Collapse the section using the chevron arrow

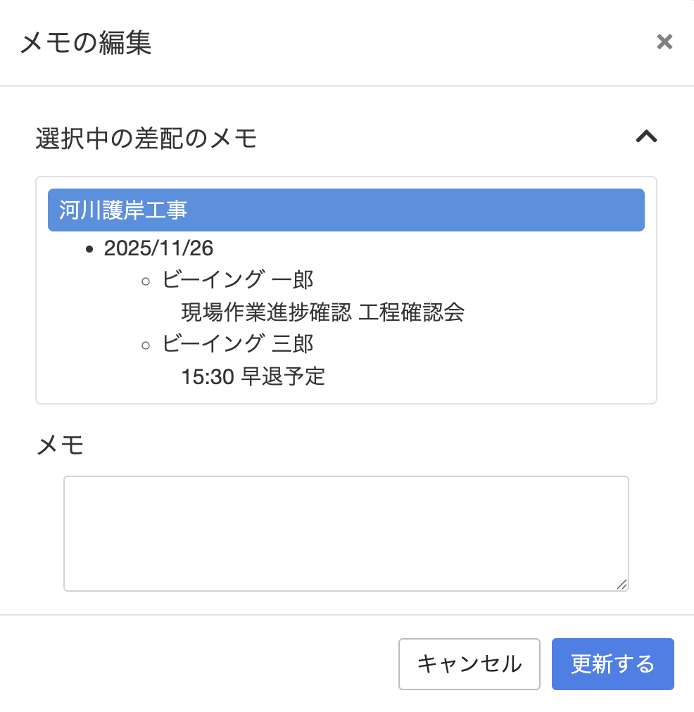click(x=646, y=136)
